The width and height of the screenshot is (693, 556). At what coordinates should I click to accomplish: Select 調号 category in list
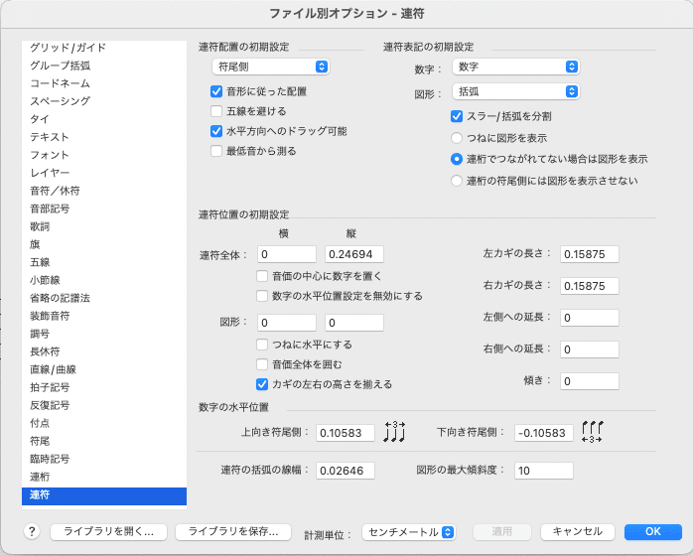coord(104,335)
